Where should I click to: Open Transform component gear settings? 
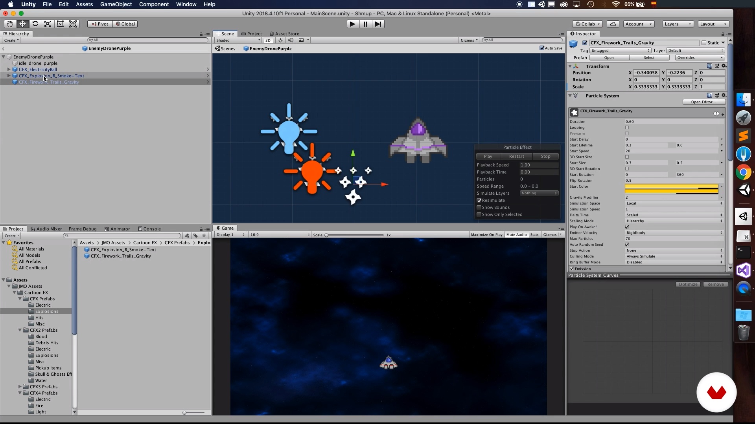coord(724,66)
